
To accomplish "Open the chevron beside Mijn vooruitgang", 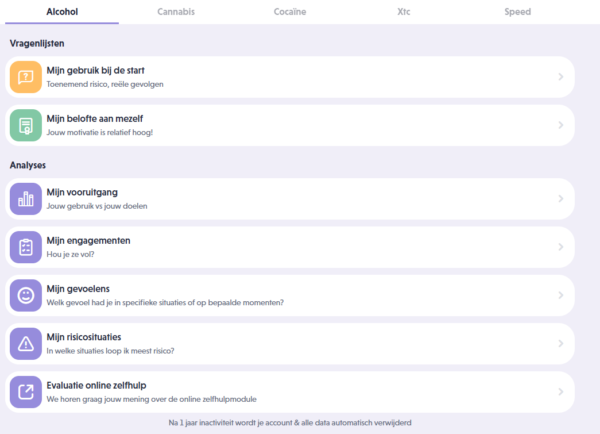I will (561, 199).
